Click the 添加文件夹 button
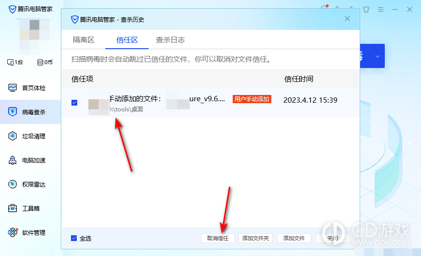 [x=255, y=238]
